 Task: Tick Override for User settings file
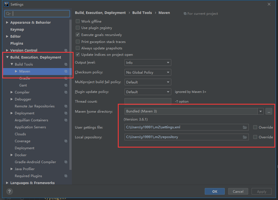(255, 127)
